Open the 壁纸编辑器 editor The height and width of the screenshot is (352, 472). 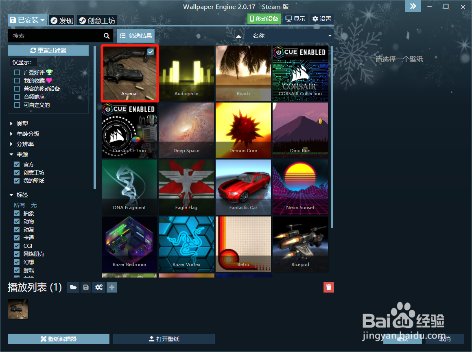(x=59, y=339)
